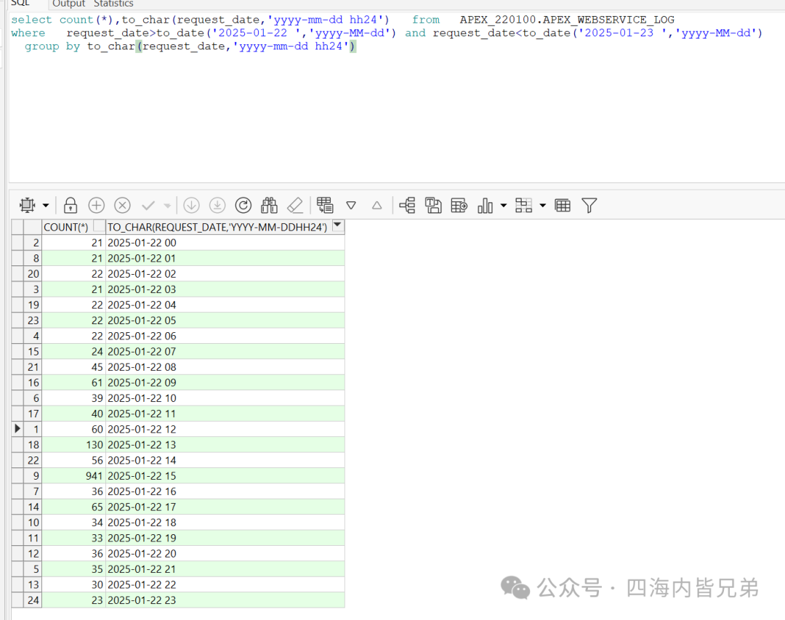Select the cell with count 45
Image resolution: width=785 pixels, height=620 pixels.
click(x=73, y=367)
